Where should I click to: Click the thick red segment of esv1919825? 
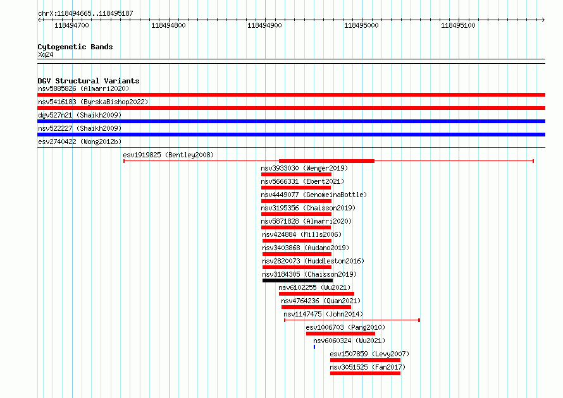tap(327, 161)
